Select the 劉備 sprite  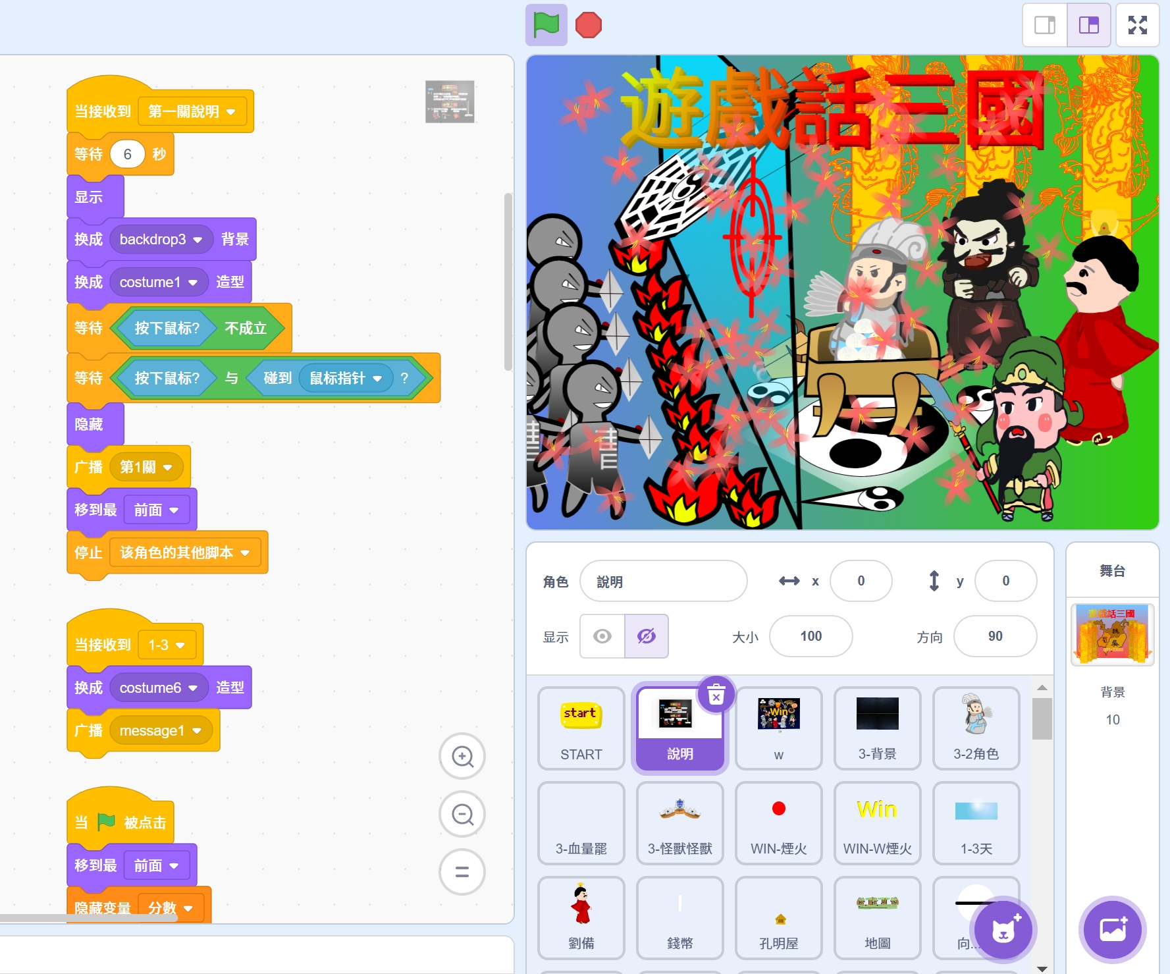[x=581, y=917]
